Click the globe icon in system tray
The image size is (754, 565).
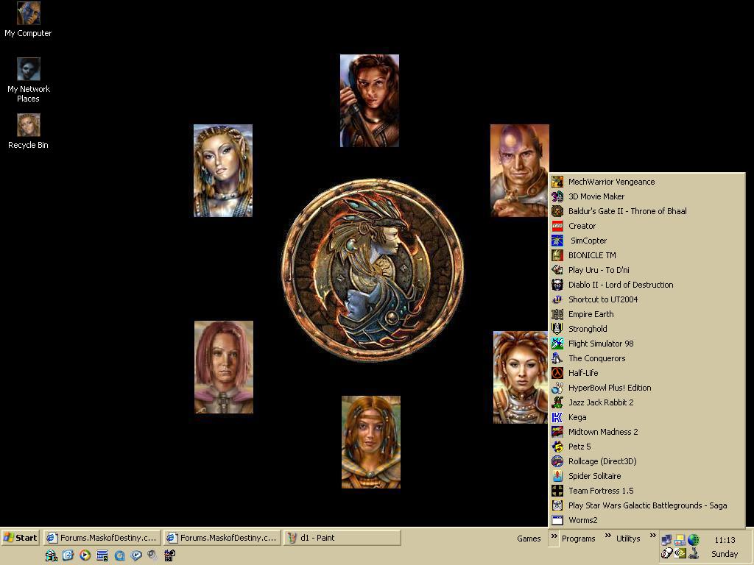[x=694, y=540]
